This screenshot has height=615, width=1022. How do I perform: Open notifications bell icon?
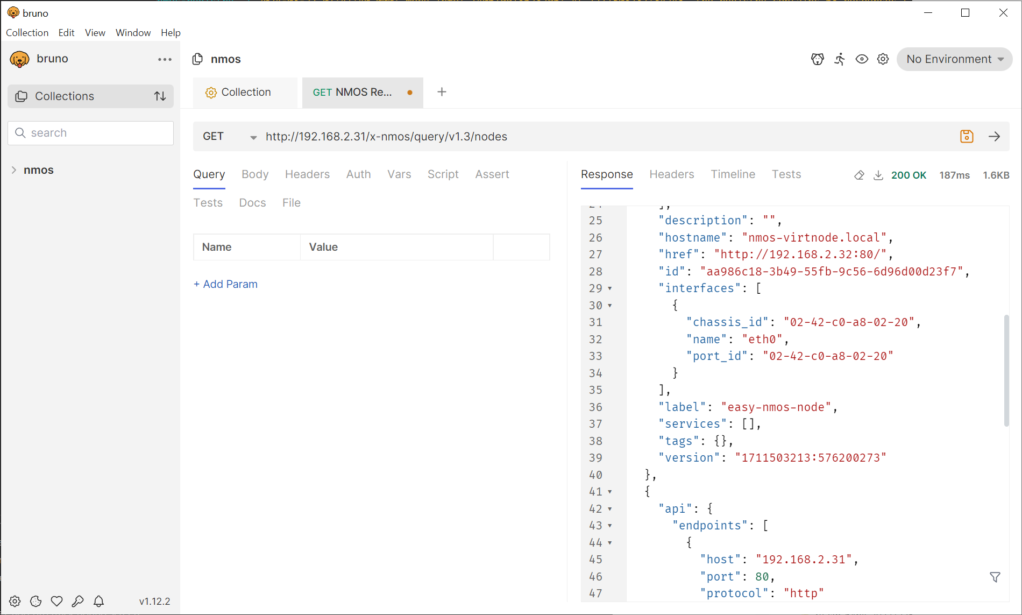pos(99,601)
